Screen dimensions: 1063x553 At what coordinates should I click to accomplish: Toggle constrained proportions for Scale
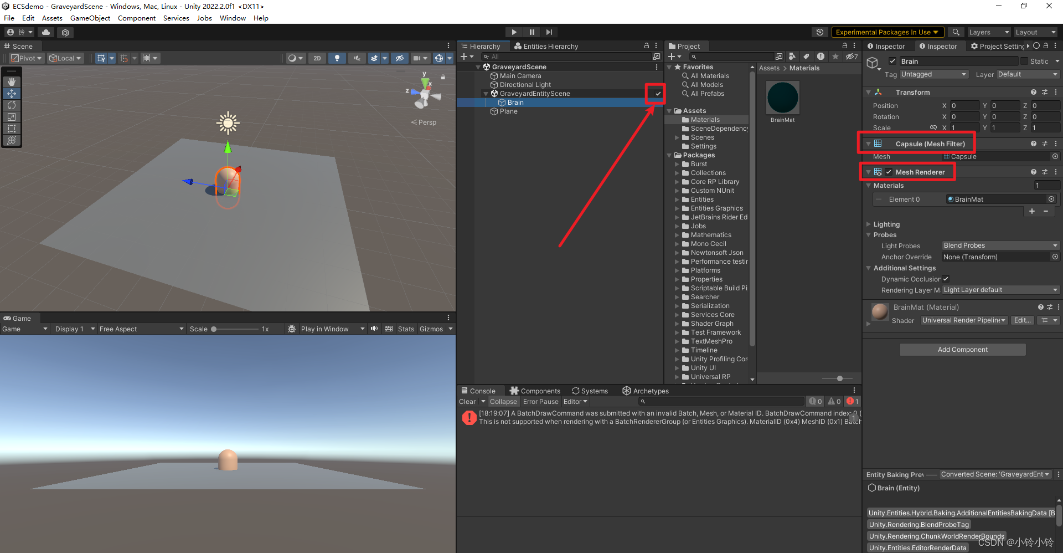pyautogui.click(x=933, y=128)
